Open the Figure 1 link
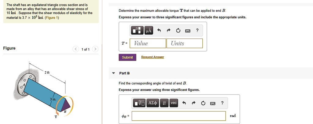The image size is (313, 124). point(52,17)
